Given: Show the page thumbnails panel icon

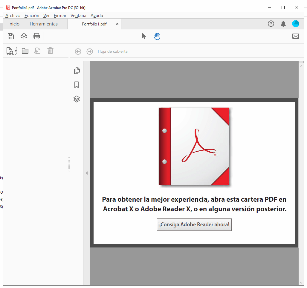Looking at the screenshot, I should click(x=77, y=70).
